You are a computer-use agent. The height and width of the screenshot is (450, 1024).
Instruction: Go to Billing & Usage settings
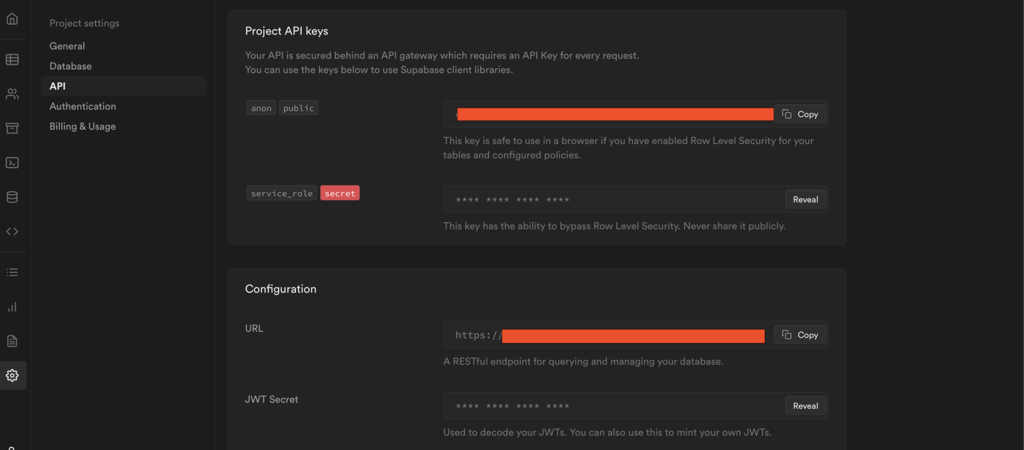[82, 126]
